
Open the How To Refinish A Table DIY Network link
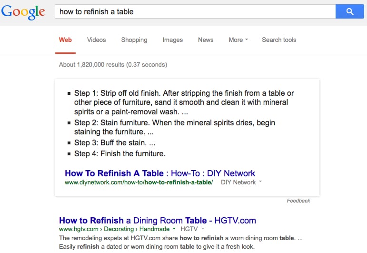coord(160,173)
